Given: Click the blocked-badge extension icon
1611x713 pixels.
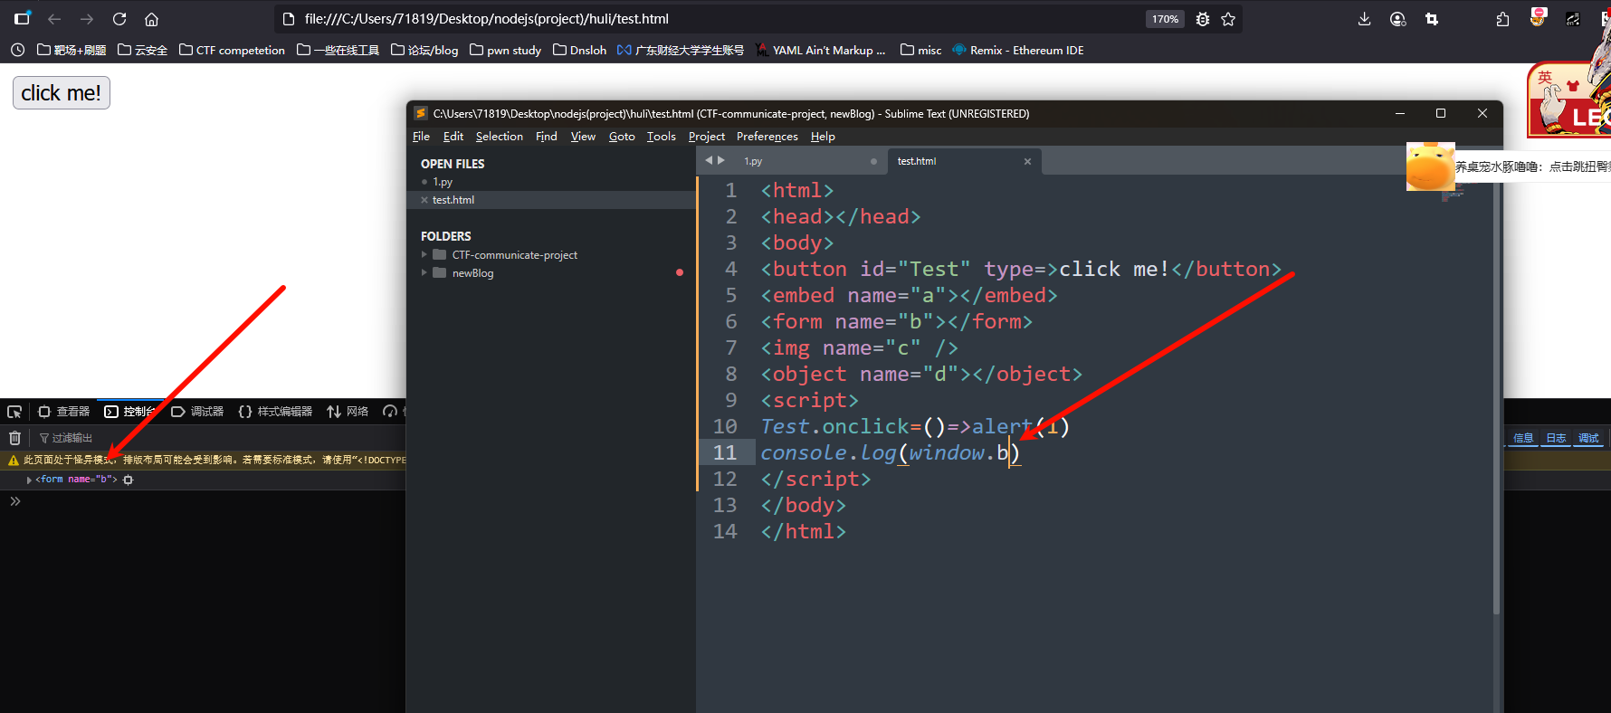Looking at the screenshot, I should 1538,17.
